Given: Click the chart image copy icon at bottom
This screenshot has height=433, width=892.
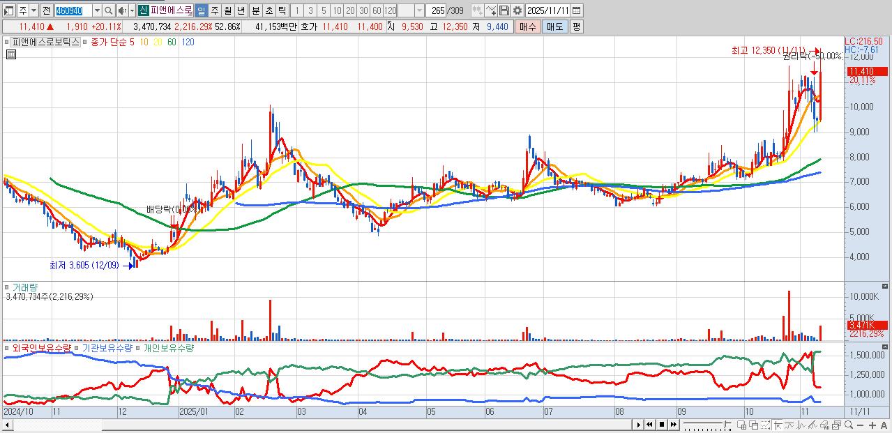Looking at the screenshot, I should click(x=836, y=425).
